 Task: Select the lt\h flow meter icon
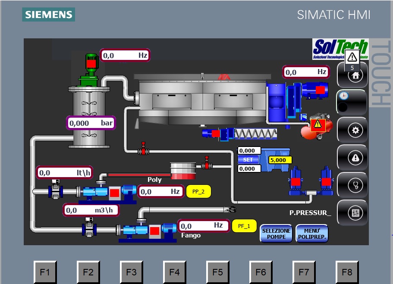point(55,189)
